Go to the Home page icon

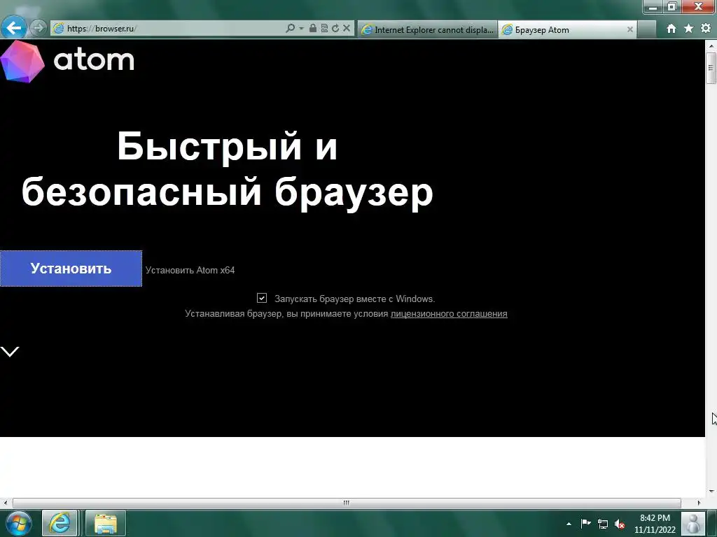click(671, 29)
